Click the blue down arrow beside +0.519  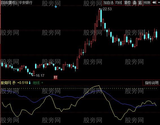pyautogui.click(x=30, y=83)
